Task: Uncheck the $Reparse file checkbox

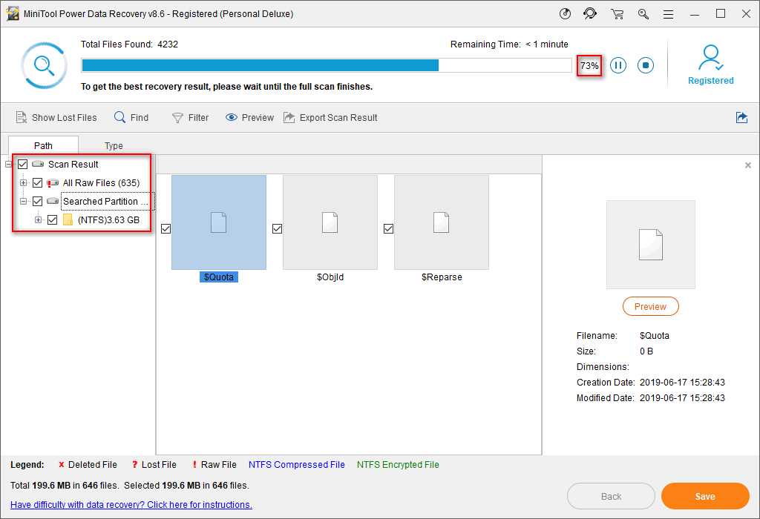Action: coord(388,228)
